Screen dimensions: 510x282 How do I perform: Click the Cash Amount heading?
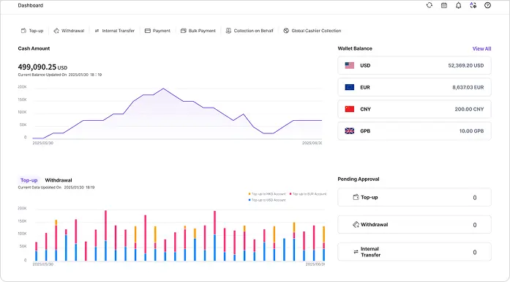pos(34,48)
